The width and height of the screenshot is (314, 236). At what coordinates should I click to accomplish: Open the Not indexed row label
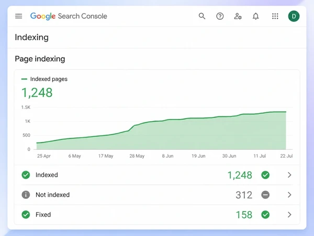53,195
